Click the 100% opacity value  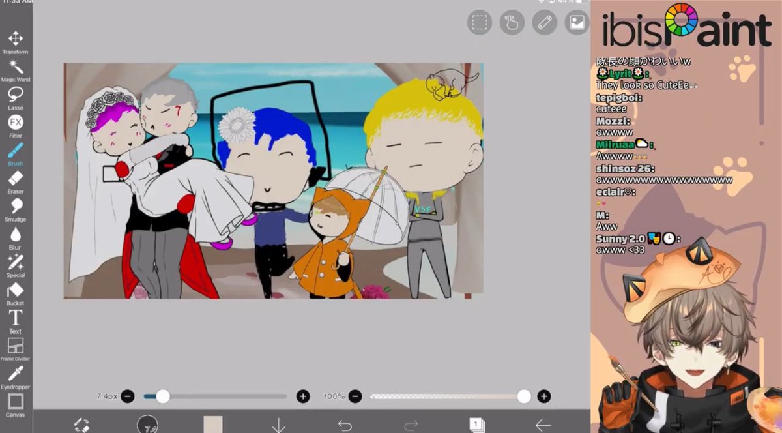click(x=334, y=396)
